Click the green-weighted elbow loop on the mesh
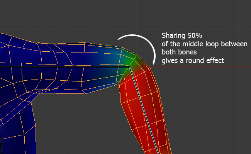 130,62
